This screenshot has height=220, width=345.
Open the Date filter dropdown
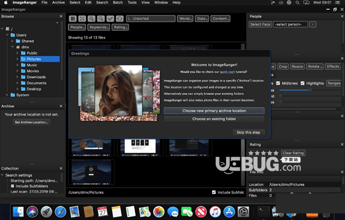202,19
